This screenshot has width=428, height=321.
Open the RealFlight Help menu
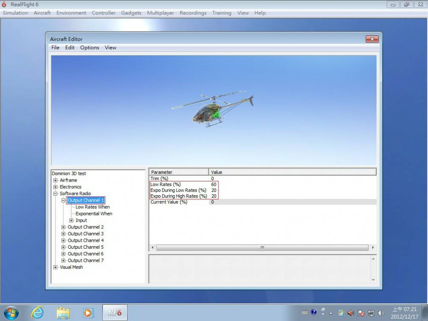[x=260, y=13]
